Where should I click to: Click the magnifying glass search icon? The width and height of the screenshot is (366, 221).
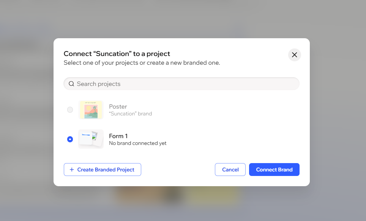[x=71, y=83]
